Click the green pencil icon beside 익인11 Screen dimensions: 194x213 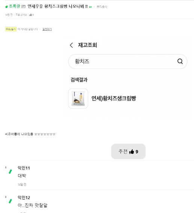[11, 172]
